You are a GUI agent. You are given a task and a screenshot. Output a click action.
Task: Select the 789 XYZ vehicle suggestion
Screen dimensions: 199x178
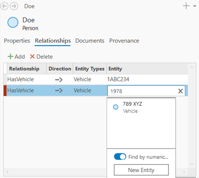point(141,107)
